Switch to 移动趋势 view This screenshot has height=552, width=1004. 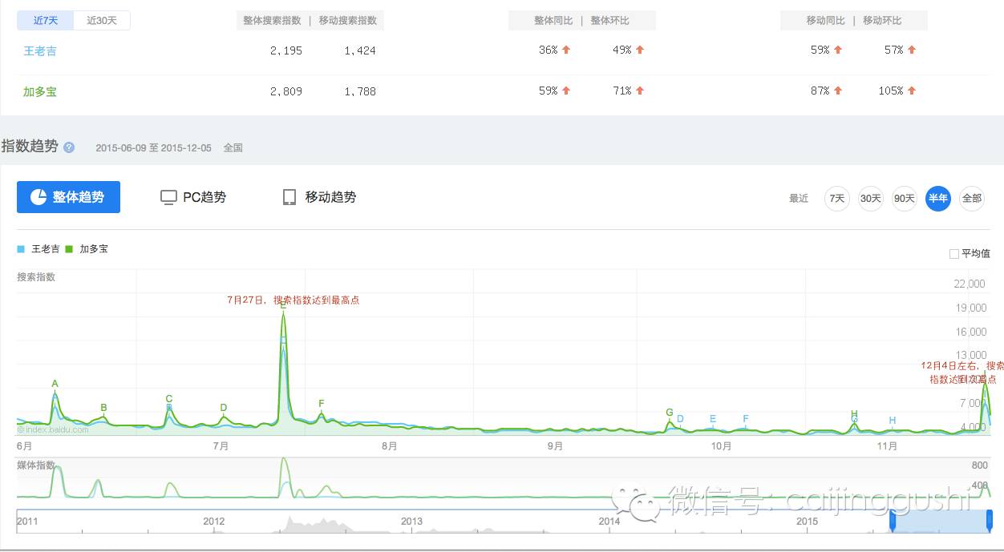tap(320, 197)
